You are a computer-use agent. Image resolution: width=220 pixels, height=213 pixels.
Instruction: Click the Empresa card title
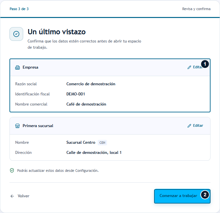(x=30, y=67)
